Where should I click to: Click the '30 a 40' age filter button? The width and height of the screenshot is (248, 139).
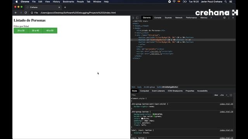click(35, 31)
